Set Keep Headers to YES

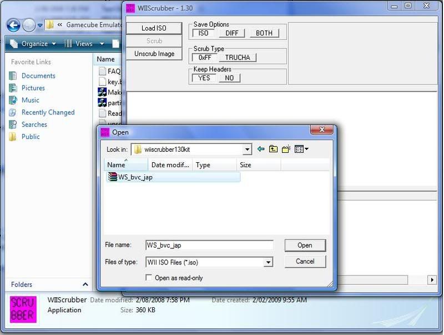coord(204,78)
